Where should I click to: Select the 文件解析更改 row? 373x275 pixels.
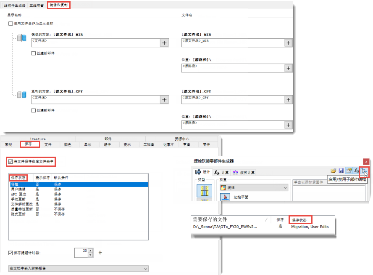[79, 204]
